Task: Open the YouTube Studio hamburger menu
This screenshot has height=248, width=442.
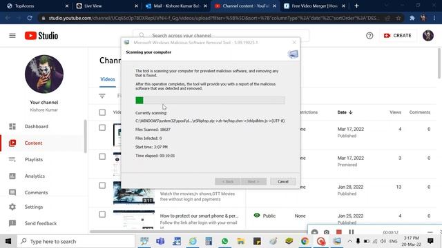Action: coord(12,36)
